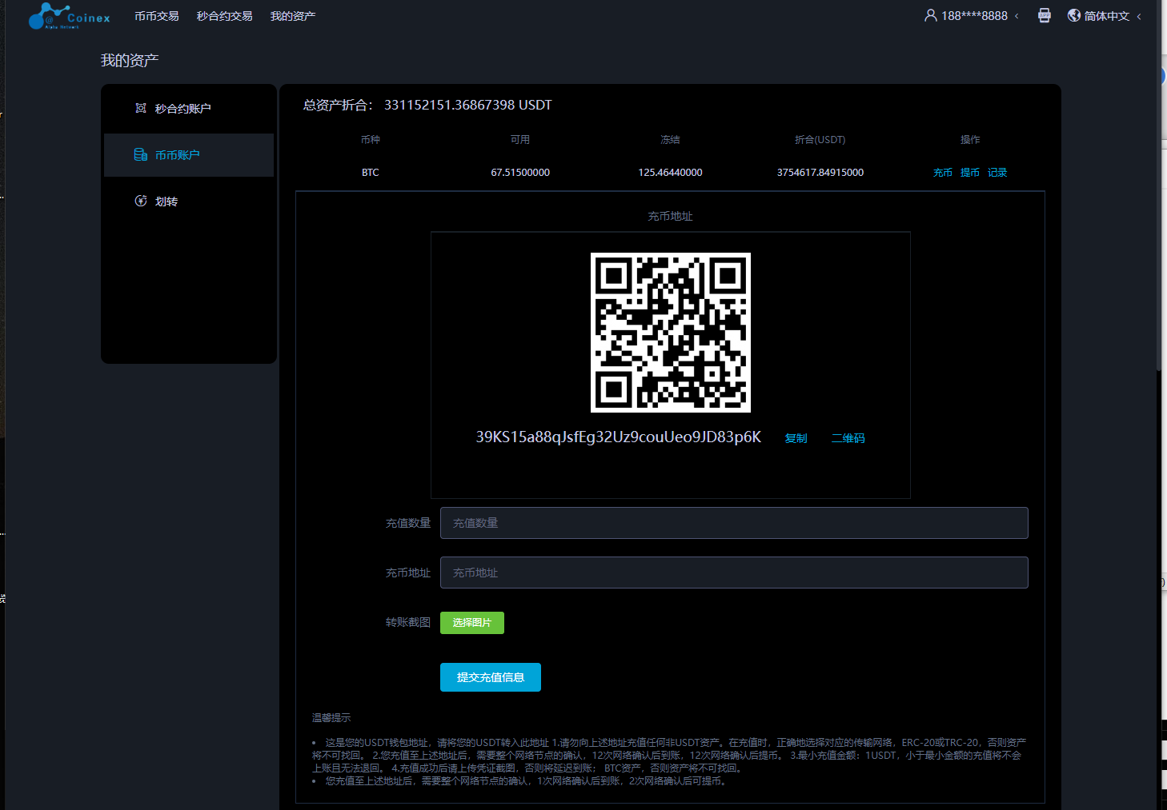This screenshot has width=1167, height=810.
Task: Open the 币币交易 menu
Action: pyautogui.click(x=156, y=16)
